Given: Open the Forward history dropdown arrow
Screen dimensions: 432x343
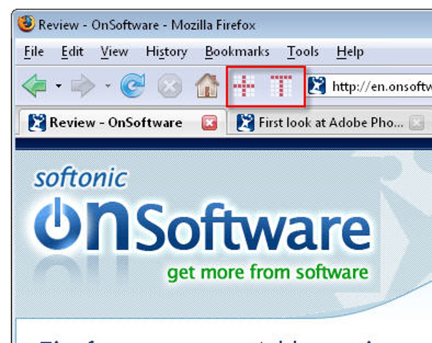Looking at the screenshot, I should point(108,86).
